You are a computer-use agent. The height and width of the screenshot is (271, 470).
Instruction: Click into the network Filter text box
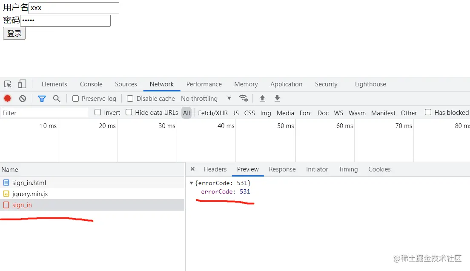click(44, 113)
